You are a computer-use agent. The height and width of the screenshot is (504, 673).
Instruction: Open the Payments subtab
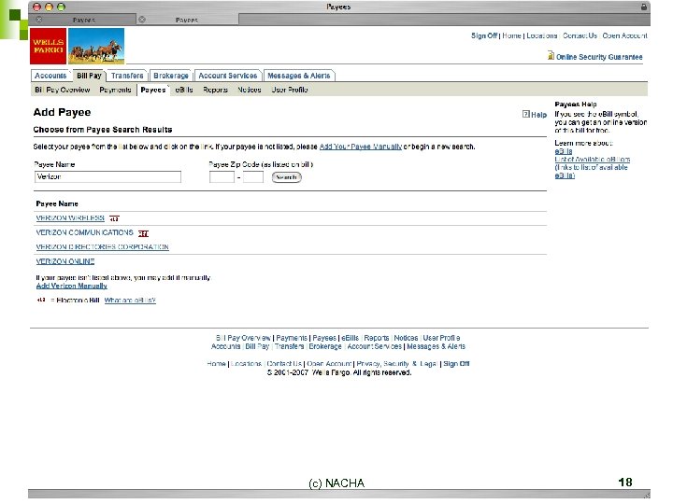click(115, 90)
